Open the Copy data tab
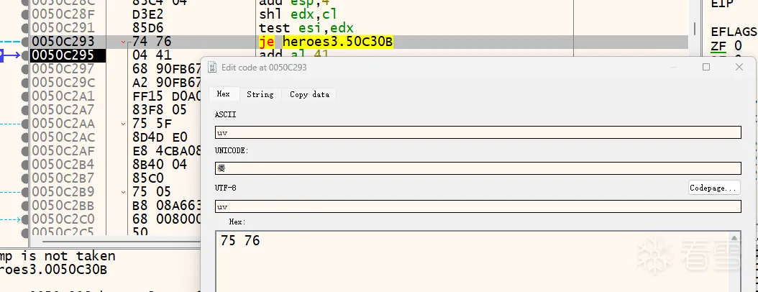 point(309,94)
